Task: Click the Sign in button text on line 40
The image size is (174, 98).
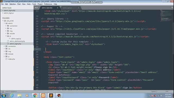Action: click(x=127, y=88)
